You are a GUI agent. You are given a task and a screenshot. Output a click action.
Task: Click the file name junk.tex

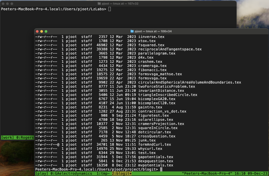click(147, 140)
